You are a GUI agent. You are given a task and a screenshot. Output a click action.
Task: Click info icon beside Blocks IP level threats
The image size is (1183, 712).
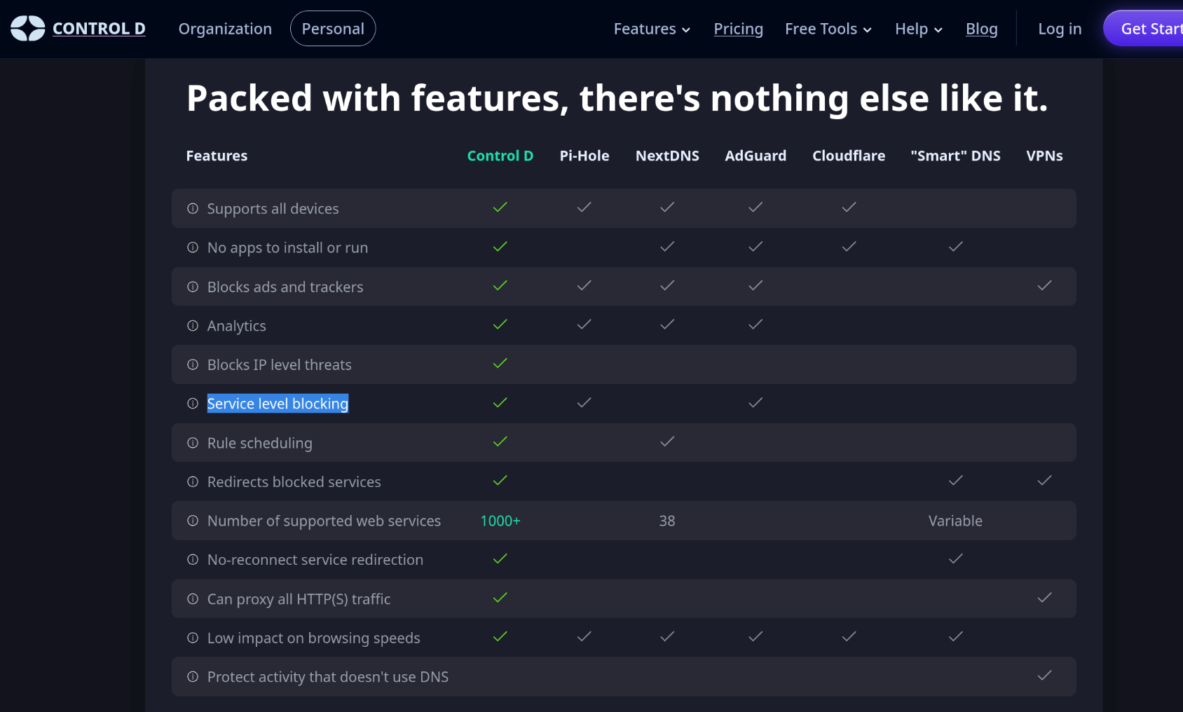point(193,364)
